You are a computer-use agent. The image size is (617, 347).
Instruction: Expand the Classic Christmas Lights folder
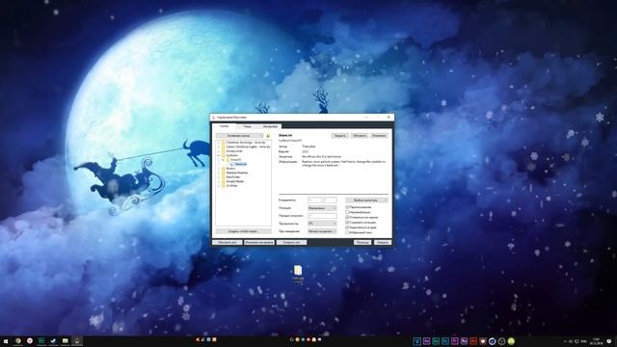click(219, 147)
